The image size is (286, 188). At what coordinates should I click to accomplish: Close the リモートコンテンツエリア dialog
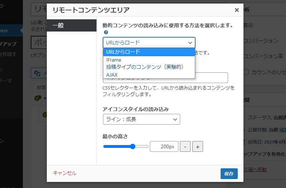tap(237, 10)
